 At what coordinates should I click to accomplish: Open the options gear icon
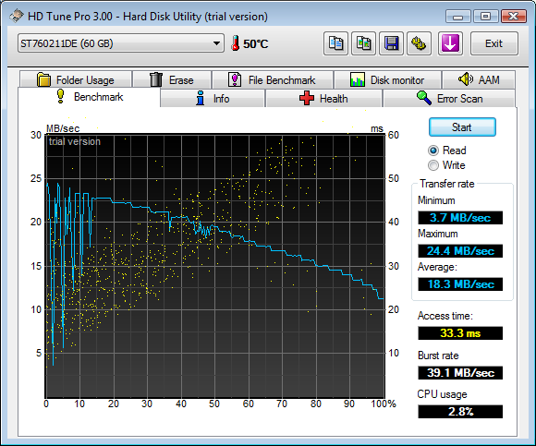tap(419, 43)
